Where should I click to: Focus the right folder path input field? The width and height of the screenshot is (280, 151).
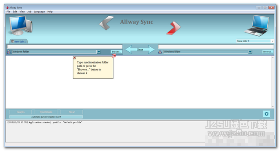[216, 47]
